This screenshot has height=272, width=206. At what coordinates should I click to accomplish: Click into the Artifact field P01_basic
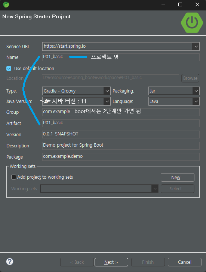(x=121, y=123)
